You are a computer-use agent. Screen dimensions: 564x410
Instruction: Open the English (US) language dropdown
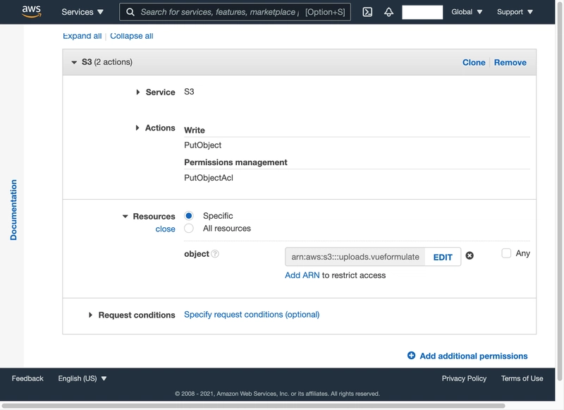tap(82, 378)
